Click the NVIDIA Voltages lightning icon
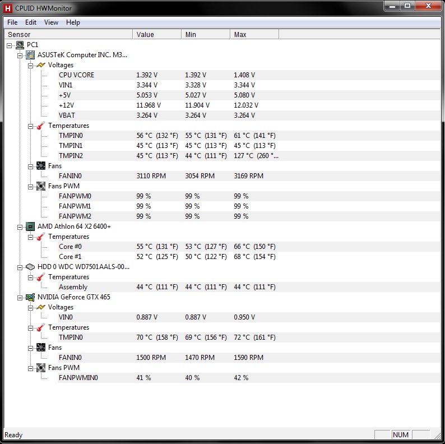Image resolution: width=445 pixels, height=444 pixels. pyautogui.click(x=41, y=307)
